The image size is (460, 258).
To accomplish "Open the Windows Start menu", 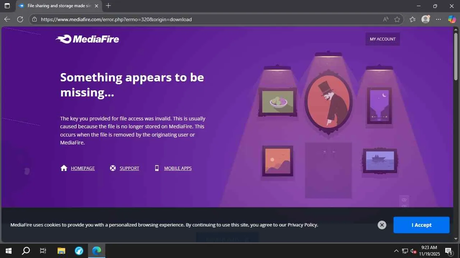I will (9, 251).
